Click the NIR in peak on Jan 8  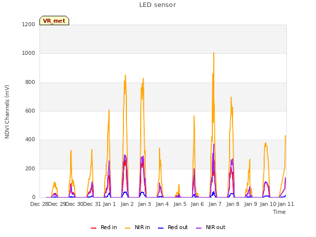[231, 97]
